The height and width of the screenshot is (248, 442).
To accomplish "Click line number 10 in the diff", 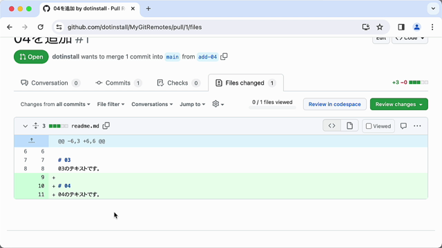I will (x=41, y=185).
